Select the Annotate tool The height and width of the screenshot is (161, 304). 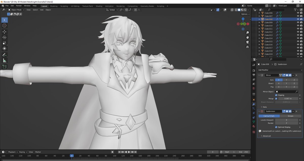pyautogui.click(x=4, y=55)
